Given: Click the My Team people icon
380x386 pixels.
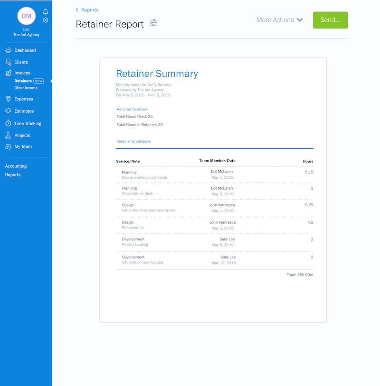Looking at the screenshot, I should pos(8,147).
